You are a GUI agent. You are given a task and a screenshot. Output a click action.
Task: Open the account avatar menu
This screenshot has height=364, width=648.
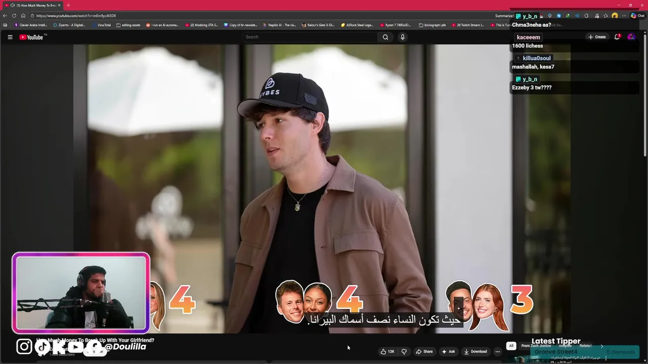(x=631, y=37)
